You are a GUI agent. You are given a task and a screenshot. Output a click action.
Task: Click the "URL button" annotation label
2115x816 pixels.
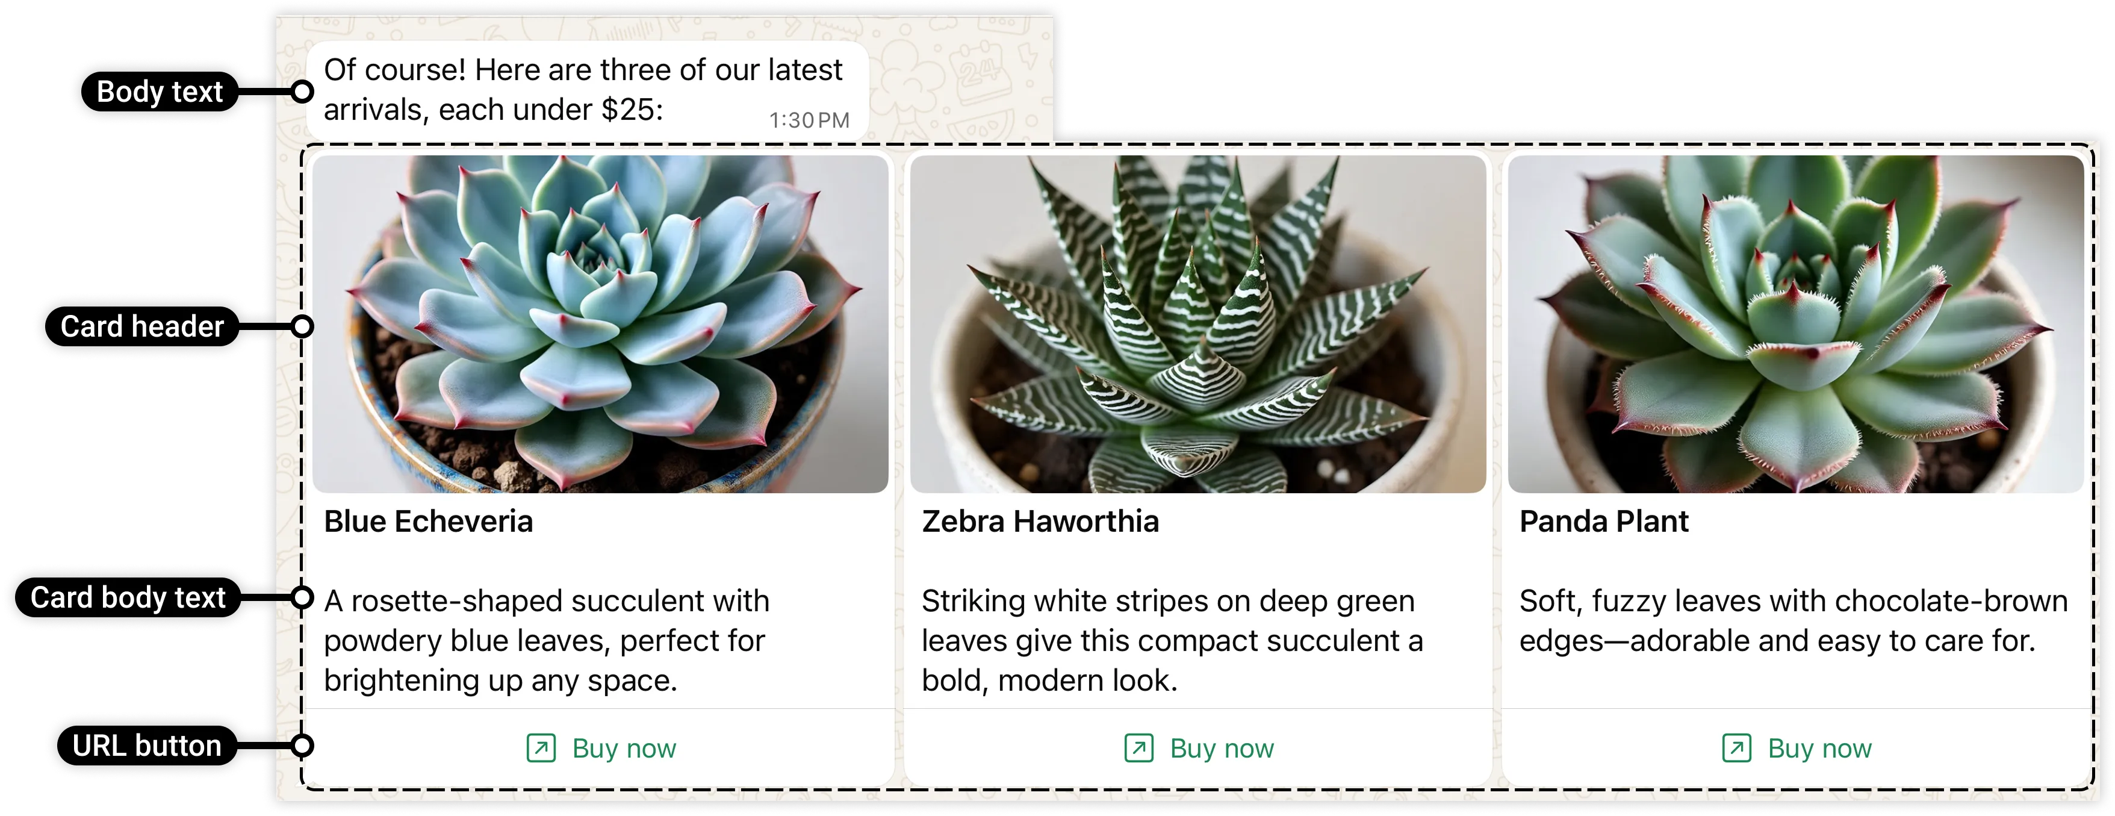coord(147,746)
